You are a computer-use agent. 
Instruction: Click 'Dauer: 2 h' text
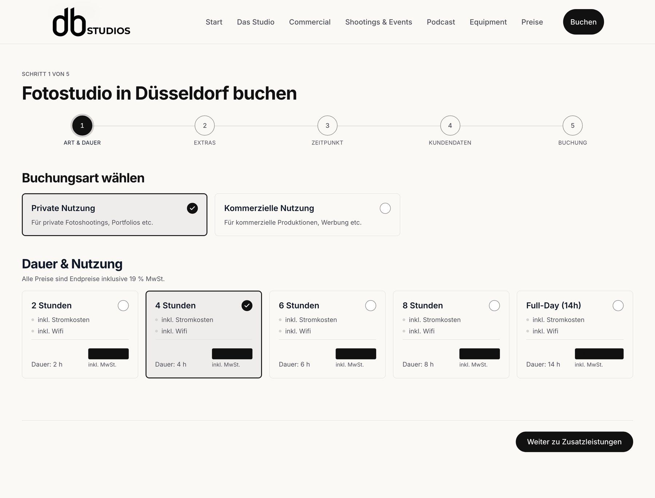point(47,364)
